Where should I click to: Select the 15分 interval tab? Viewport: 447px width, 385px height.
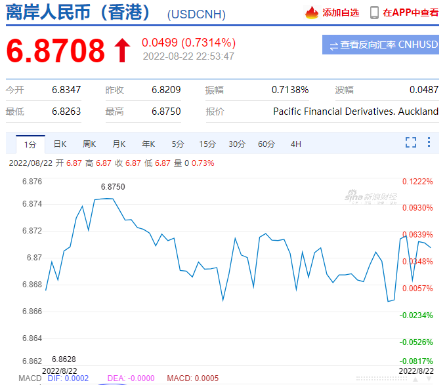point(207,144)
